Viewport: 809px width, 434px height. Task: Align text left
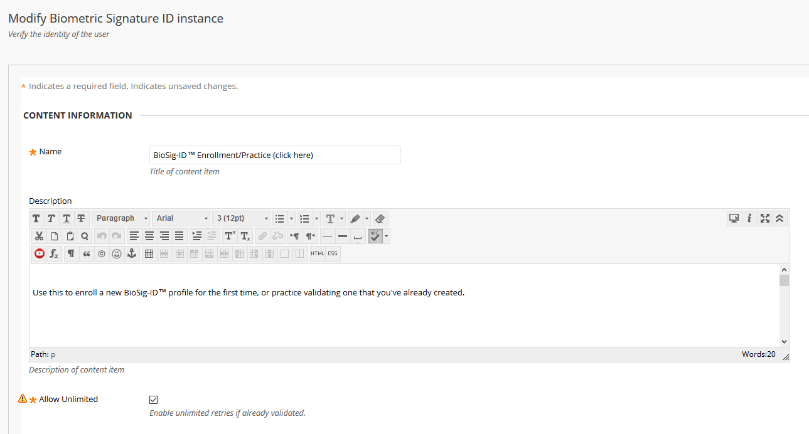[x=134, y=236]
